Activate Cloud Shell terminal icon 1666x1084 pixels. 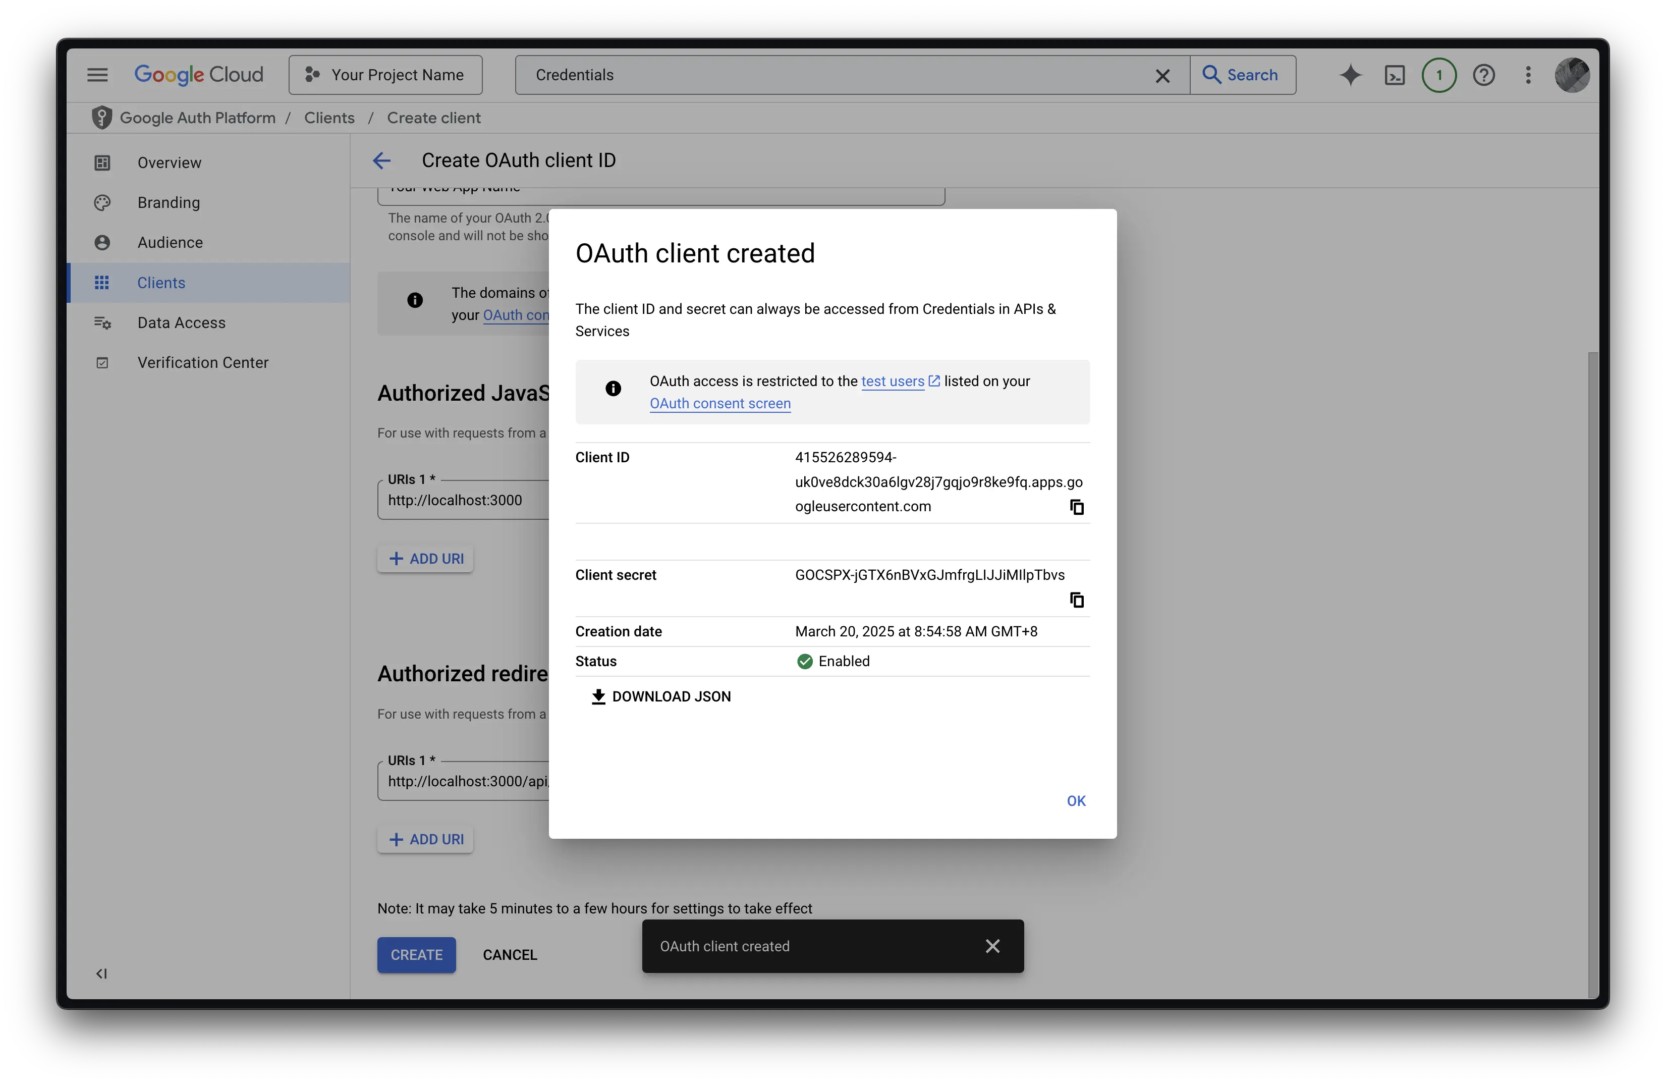point(1395,75)
